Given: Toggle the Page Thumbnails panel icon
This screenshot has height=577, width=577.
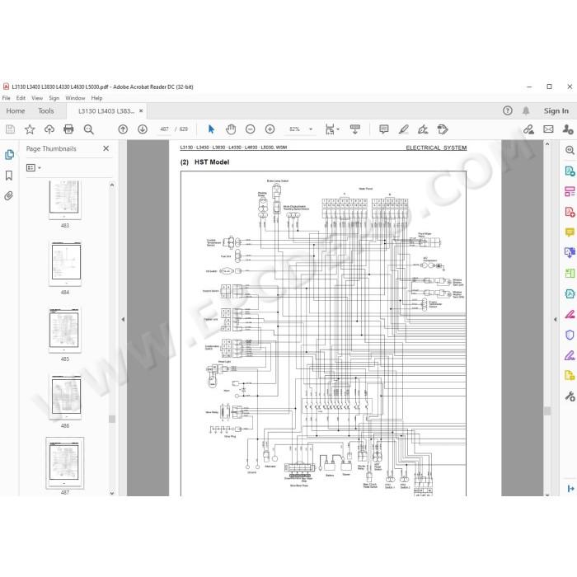Looking at the screenshot, I should pyautogui.click(x=9, y=155).
